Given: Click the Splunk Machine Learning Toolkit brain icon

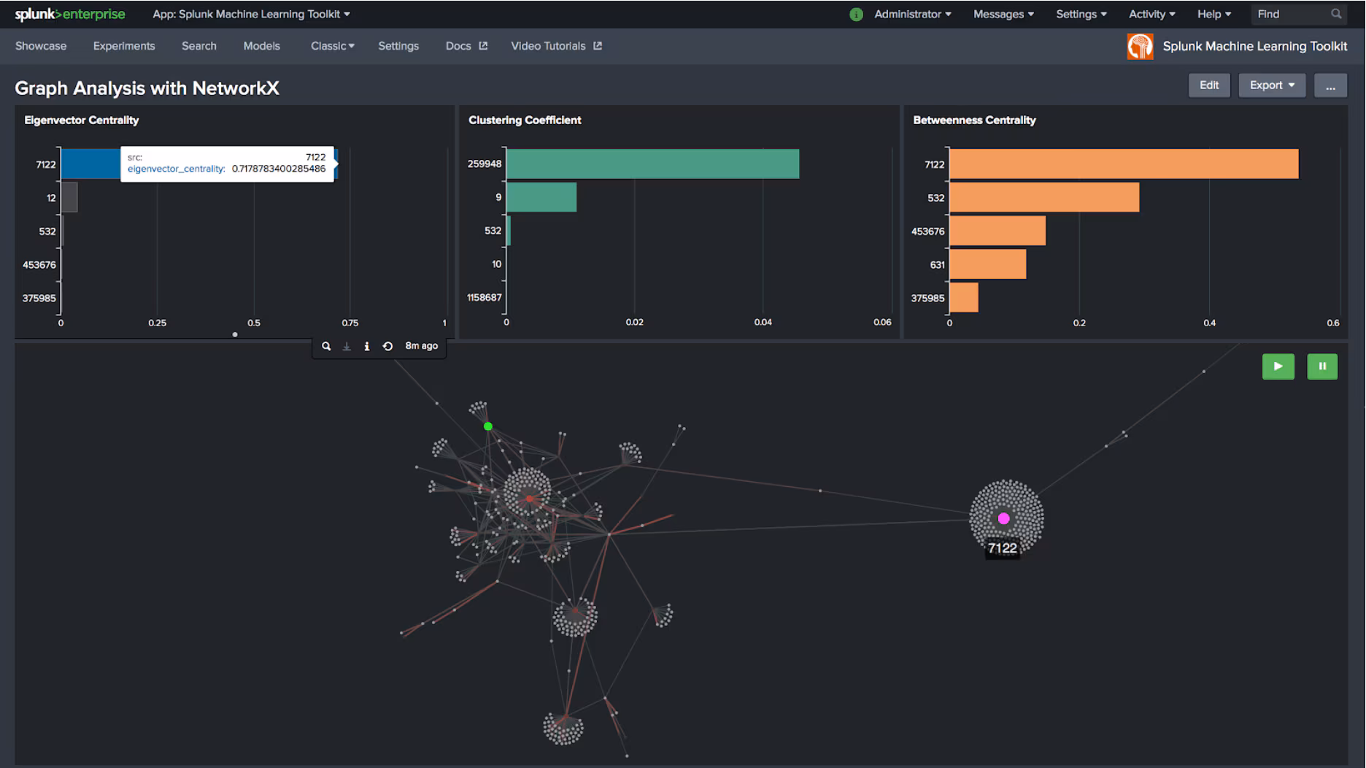Looking at the screenshot, I should coord(1139,45).
